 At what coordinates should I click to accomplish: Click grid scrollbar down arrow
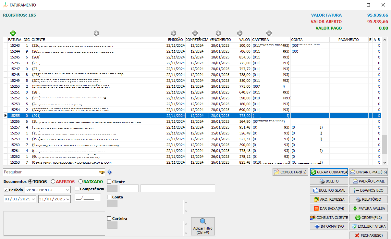[385, 163]
